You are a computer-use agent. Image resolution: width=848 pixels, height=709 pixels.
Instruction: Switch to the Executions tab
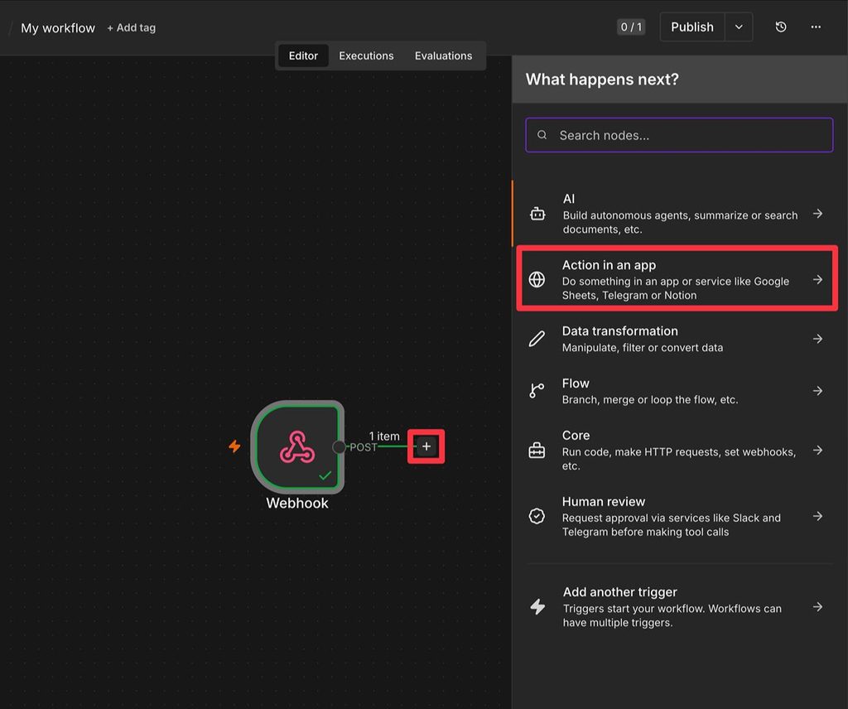pos(366,55)
